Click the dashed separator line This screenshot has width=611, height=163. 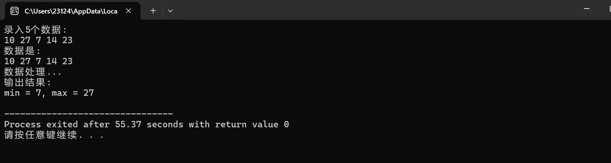89,113
